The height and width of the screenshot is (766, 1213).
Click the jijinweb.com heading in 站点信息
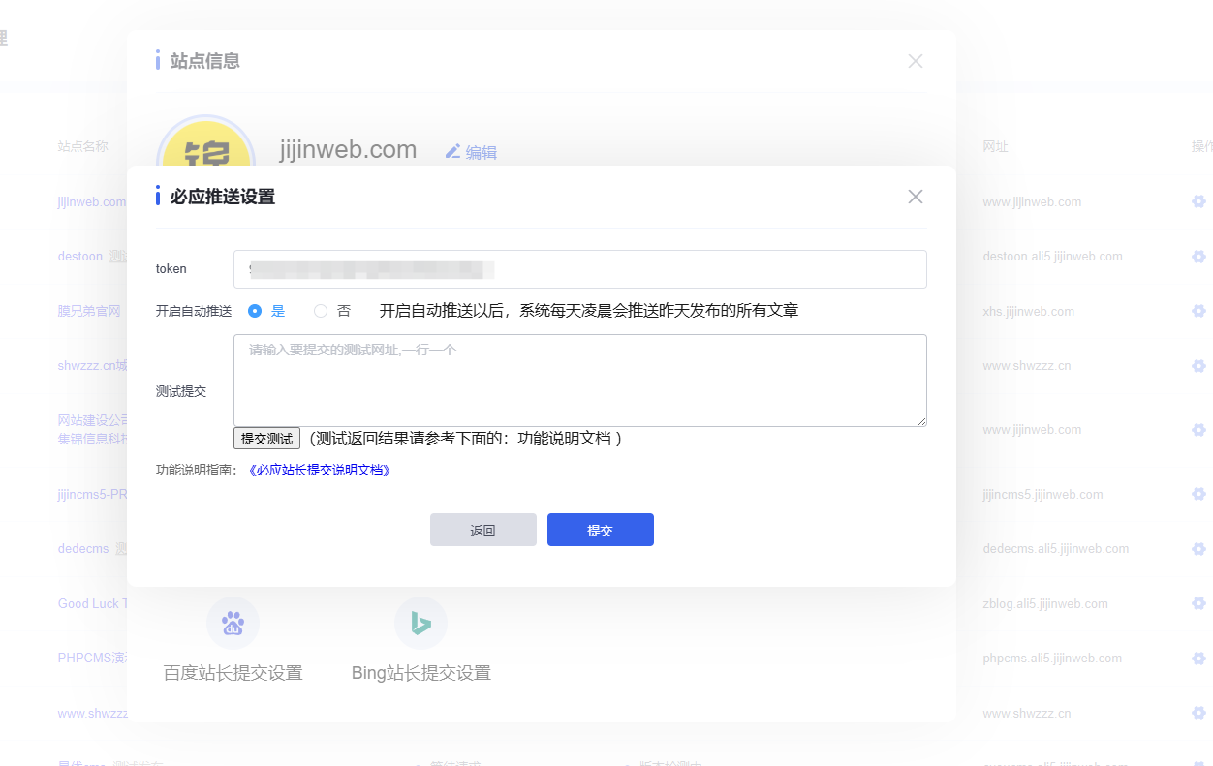click(348, 150)
